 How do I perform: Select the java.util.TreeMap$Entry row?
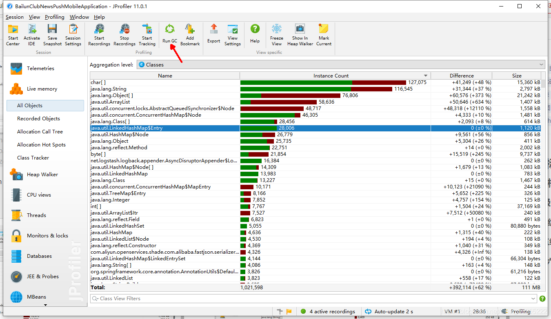click(x=315, y=193)
